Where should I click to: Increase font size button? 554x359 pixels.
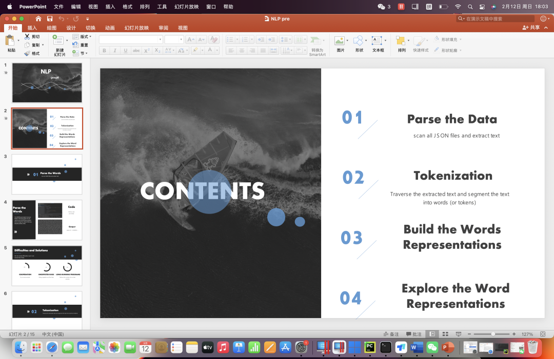pyautogui.click(x=190, y=39)
